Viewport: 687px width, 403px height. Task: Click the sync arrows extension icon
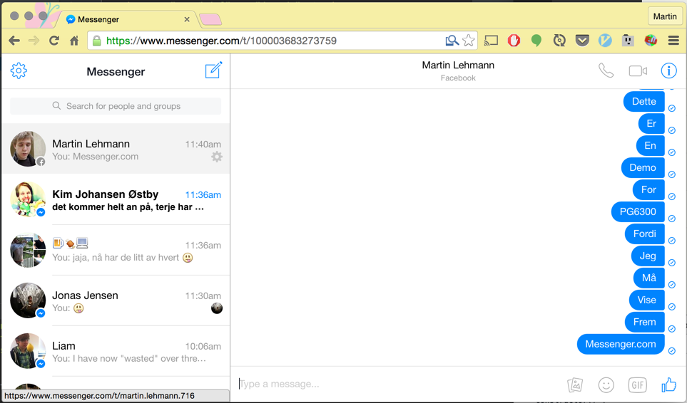[x=559, y=41]
